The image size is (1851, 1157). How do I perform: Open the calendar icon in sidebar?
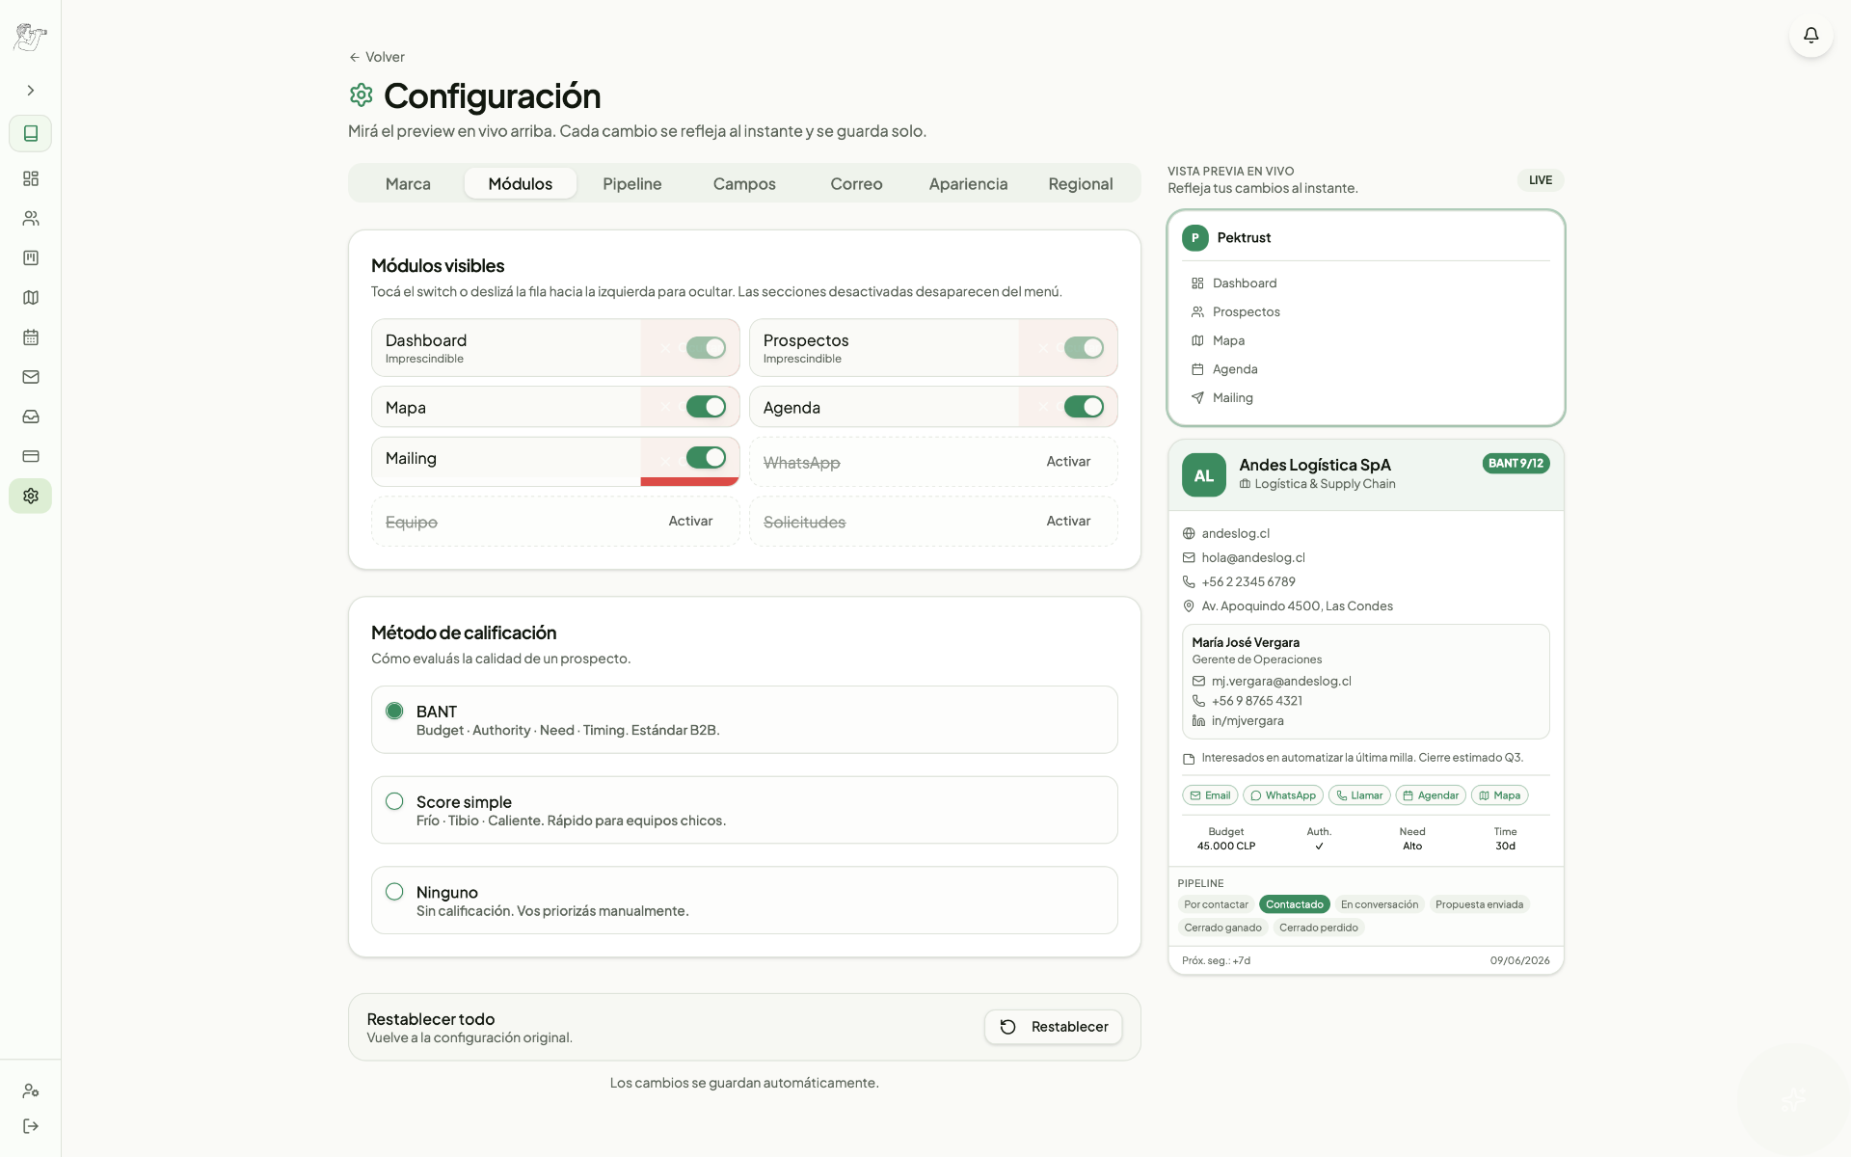coord(31,337)
